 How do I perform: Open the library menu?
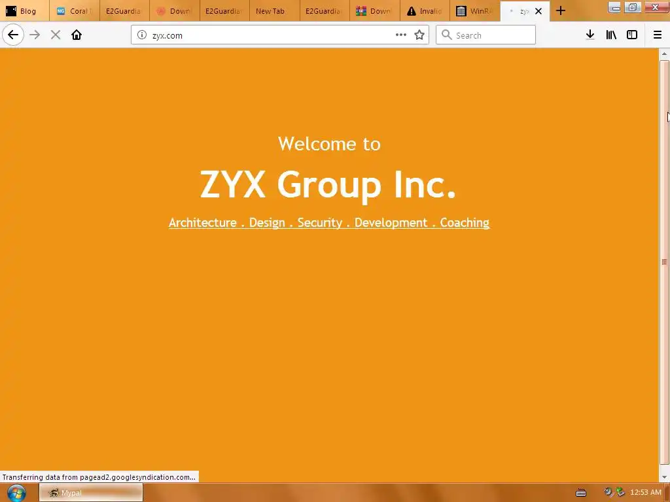pyautogui.click(x=611, y=35)
